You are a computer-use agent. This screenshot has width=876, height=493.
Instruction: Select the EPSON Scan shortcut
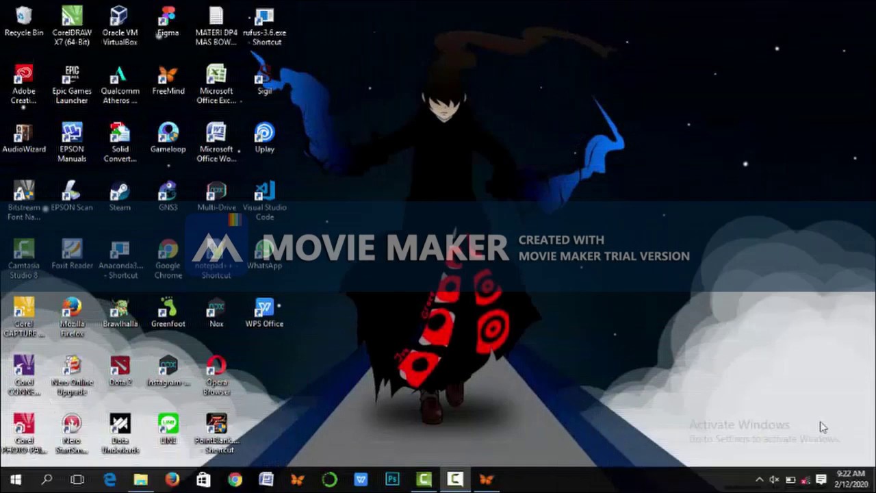coord(72,197)
